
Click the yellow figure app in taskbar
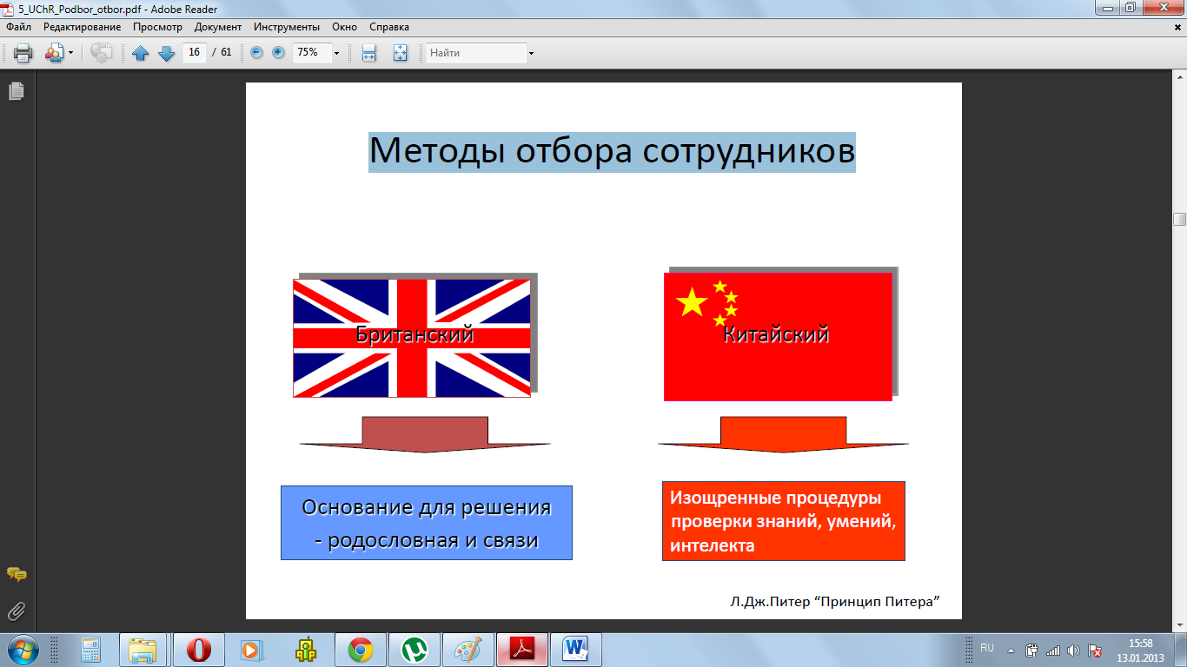coord(306,650)
